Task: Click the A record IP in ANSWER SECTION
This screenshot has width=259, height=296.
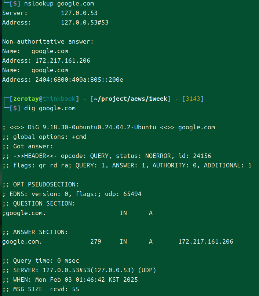Action: point(205,241)
